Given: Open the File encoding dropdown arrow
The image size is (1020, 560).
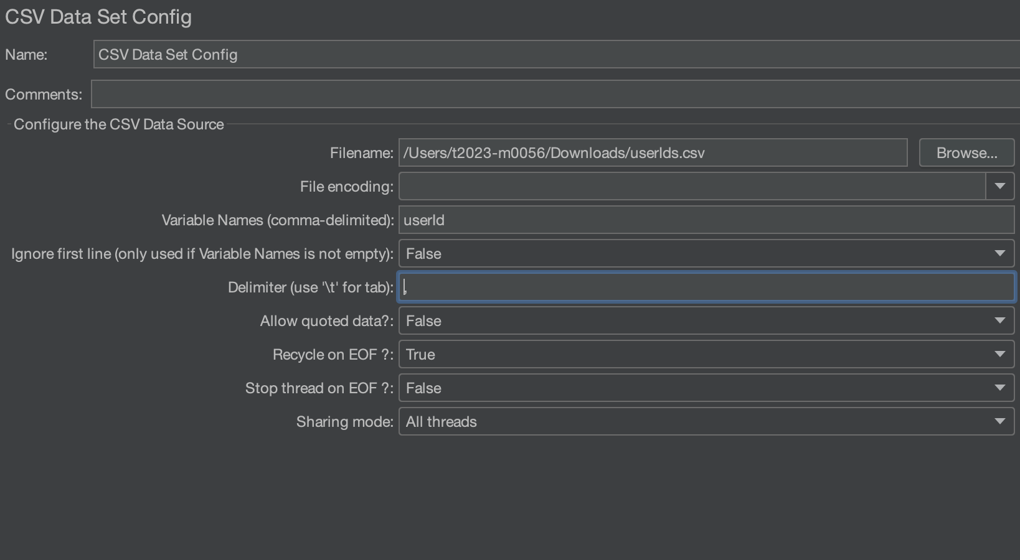Looking at the screenshot, I should pyautogui.click(x=1000, y=187).
